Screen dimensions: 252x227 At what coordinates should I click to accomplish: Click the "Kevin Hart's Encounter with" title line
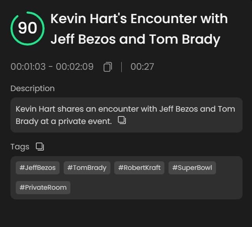click(139, 19)
